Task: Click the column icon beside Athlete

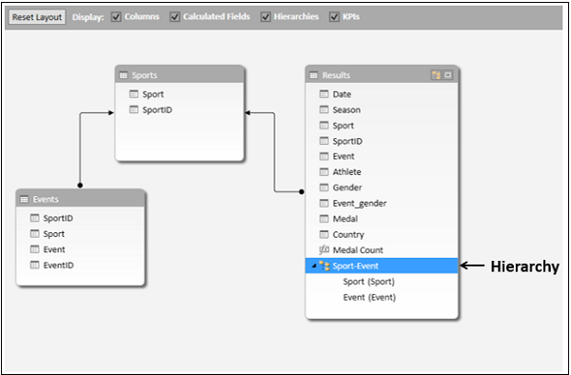Action: click(324, 171)
